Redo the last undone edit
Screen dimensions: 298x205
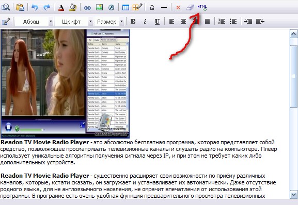pyautogui.click(x=47, y=7)
